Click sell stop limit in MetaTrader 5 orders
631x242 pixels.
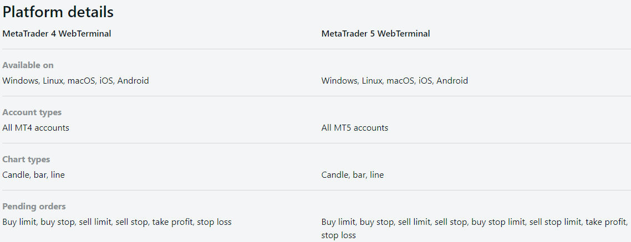[556, 222]
